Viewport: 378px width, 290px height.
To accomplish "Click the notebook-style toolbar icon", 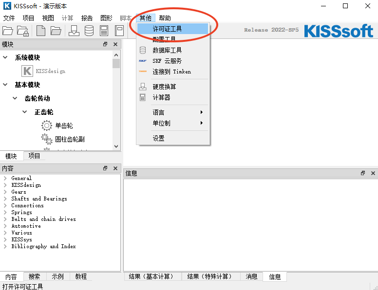I will [x=119, y=31].
